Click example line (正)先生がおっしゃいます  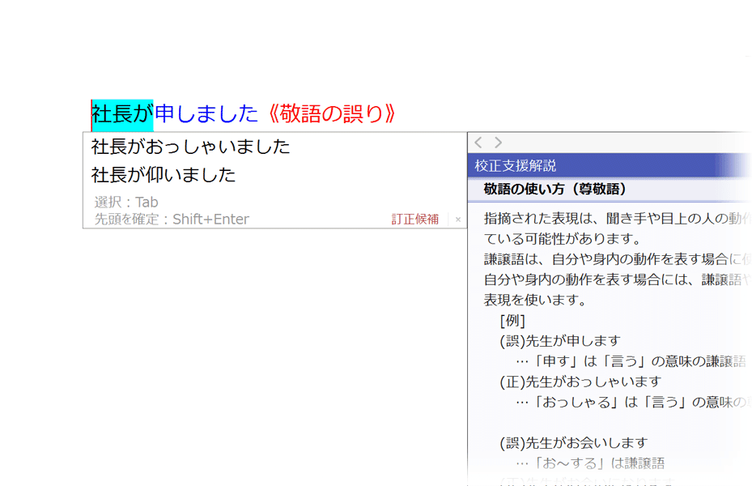pyautogui.click(x=580, y=382)
